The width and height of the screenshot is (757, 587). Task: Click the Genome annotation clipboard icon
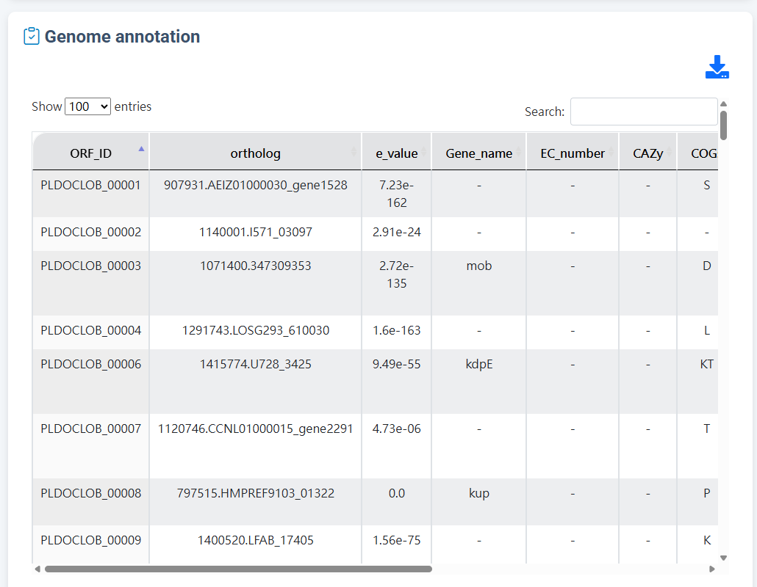(32, 37)
